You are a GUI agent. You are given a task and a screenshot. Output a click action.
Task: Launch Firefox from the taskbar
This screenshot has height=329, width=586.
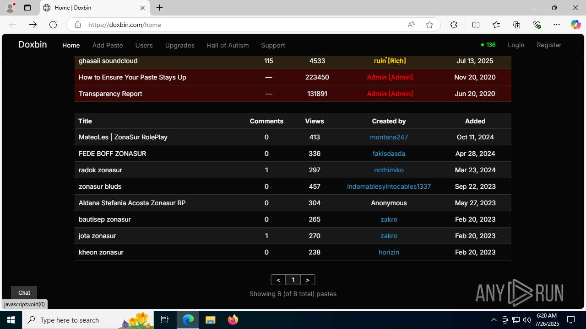233,320
